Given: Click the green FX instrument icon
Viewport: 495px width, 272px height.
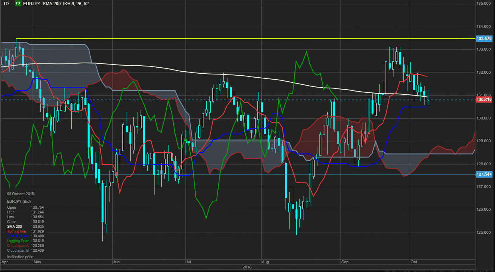Looking at the screenshot, I should tap(18, 3).
